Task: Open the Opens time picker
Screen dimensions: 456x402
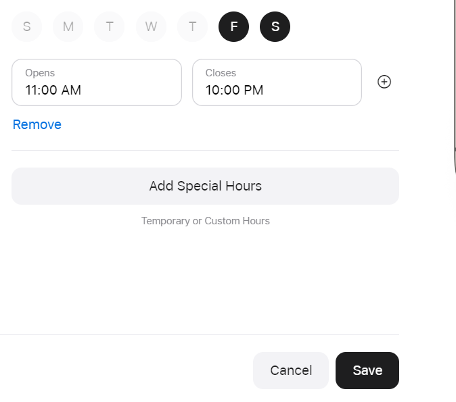Action: click(x=97, y=82)
